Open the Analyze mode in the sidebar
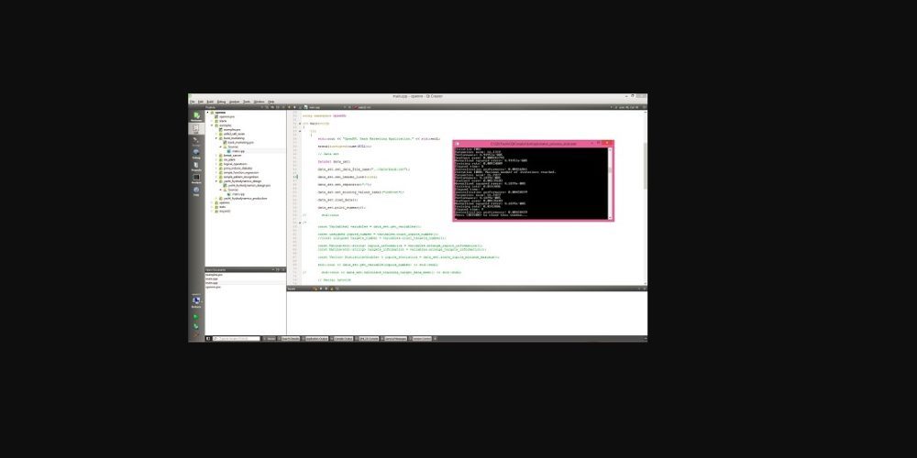 tap(196, 179)
